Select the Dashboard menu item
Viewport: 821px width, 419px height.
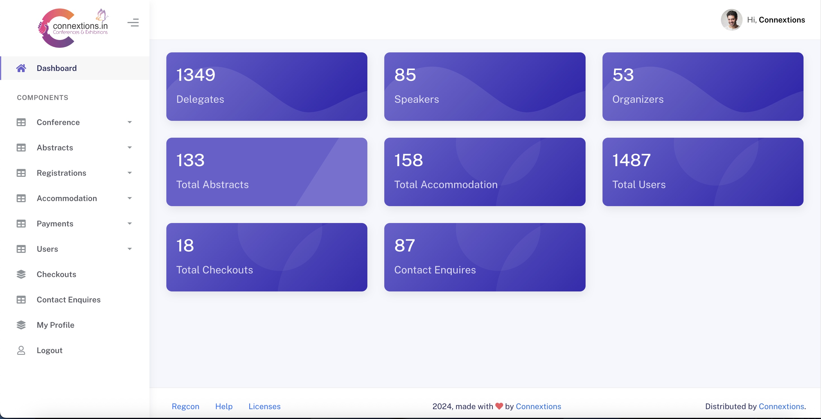[57, 68]
